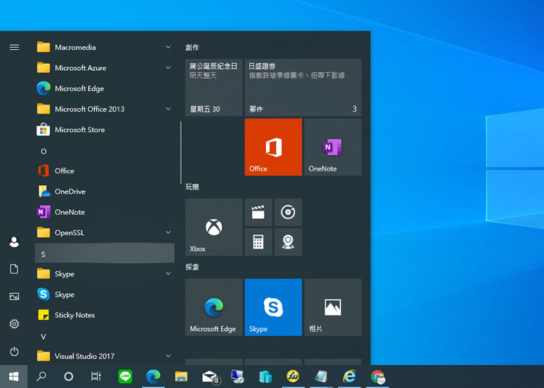Open Sticky Notes from the app list
The width and height of the screenshot is (544, 388).
105,315
